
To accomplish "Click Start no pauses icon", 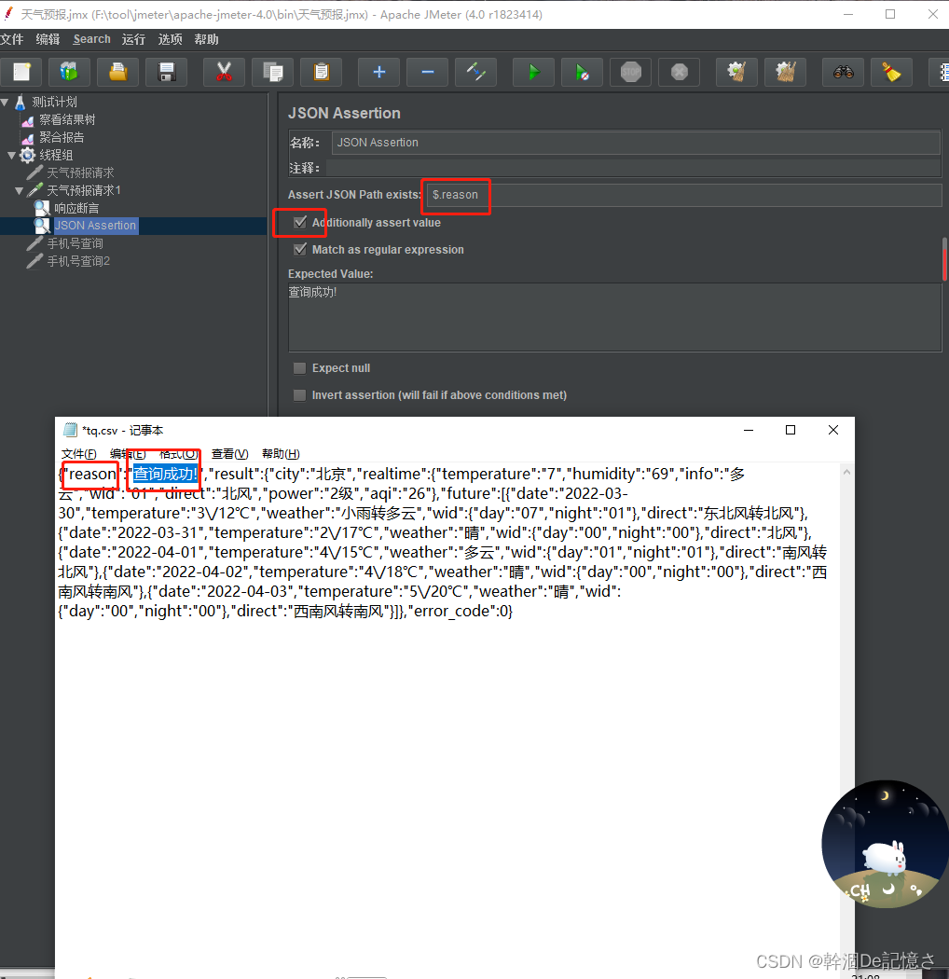I will tap(582, 72).
